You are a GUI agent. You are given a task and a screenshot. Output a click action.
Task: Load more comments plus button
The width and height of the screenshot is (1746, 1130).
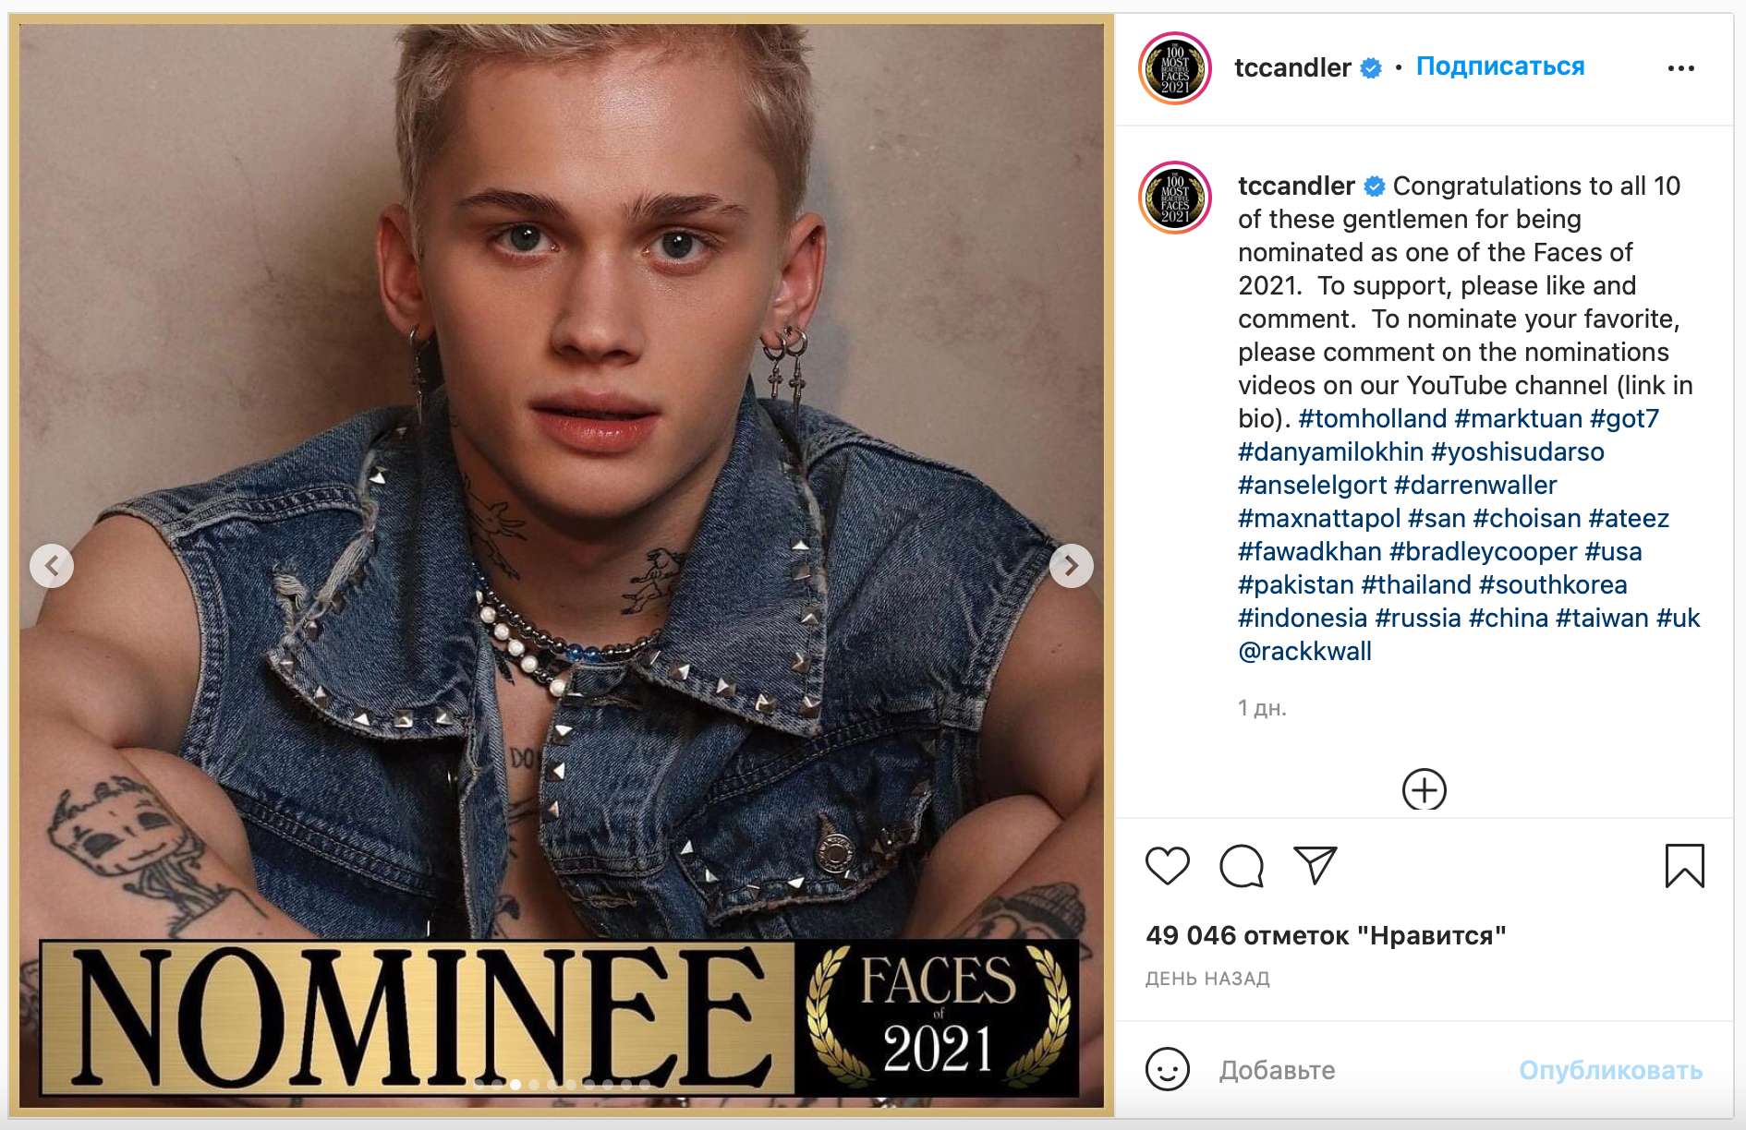point(1424,790)
